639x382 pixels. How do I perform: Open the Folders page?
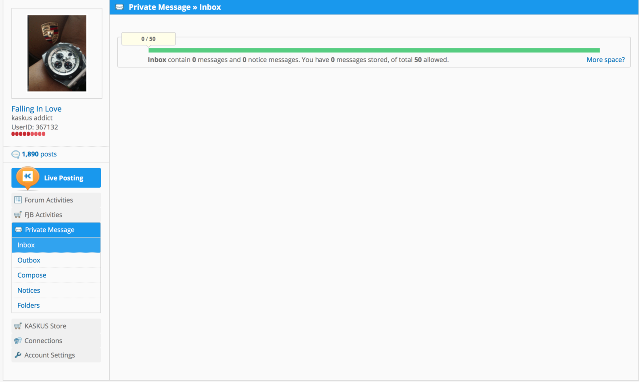coord(56,305)
